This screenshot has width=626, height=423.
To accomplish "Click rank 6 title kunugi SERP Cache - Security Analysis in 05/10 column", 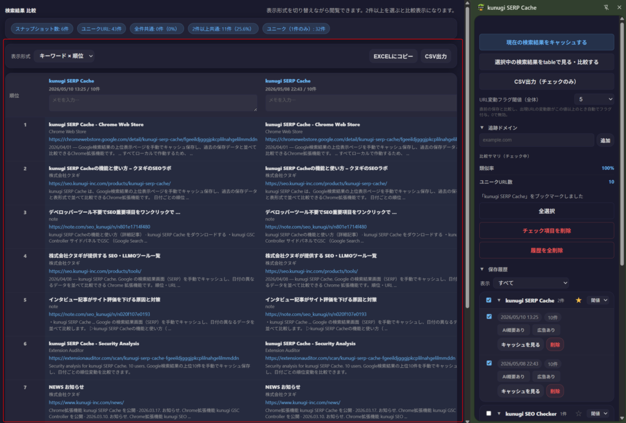I will pyautogui.click(x=94, y=343).
